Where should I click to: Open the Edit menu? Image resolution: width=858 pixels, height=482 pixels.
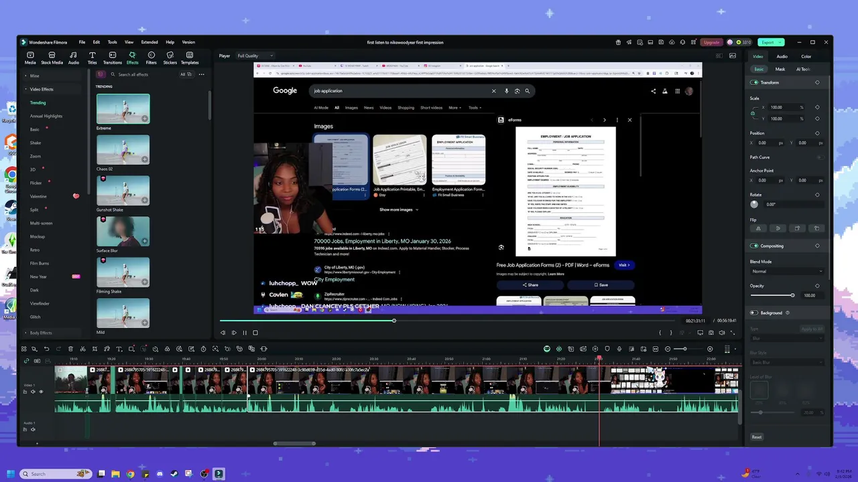pos(97,42)
